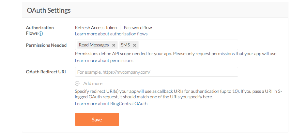Select the Refresh Access Token flow text
Viewport: 306px width, 136px height.
tap(96, 28)
